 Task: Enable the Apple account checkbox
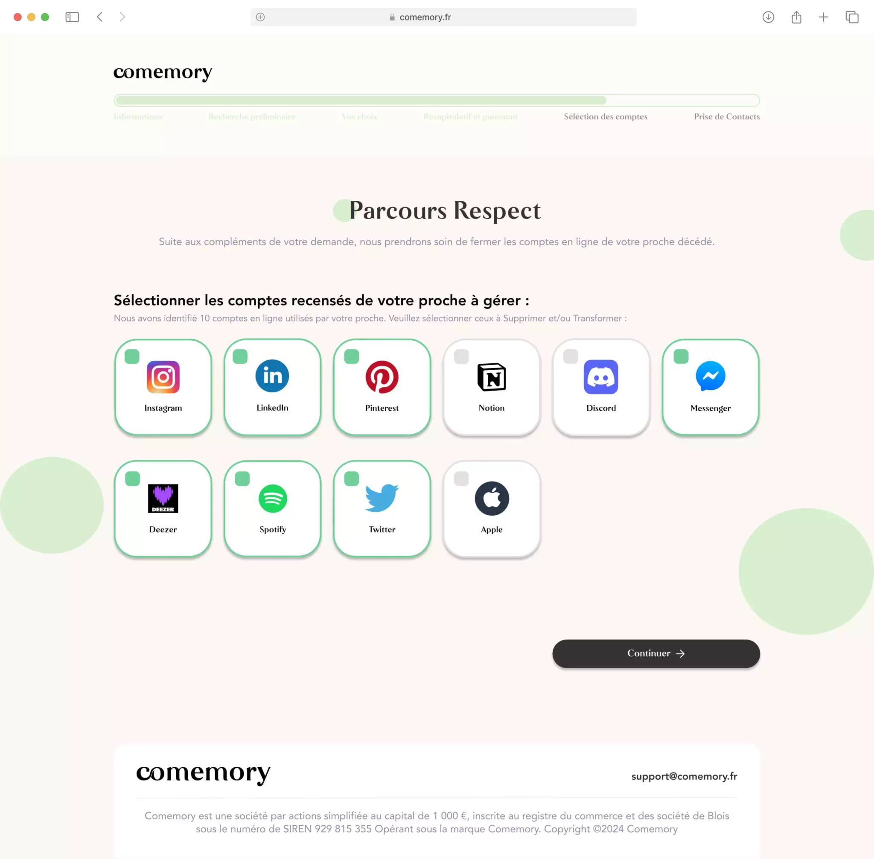point(461,479)
